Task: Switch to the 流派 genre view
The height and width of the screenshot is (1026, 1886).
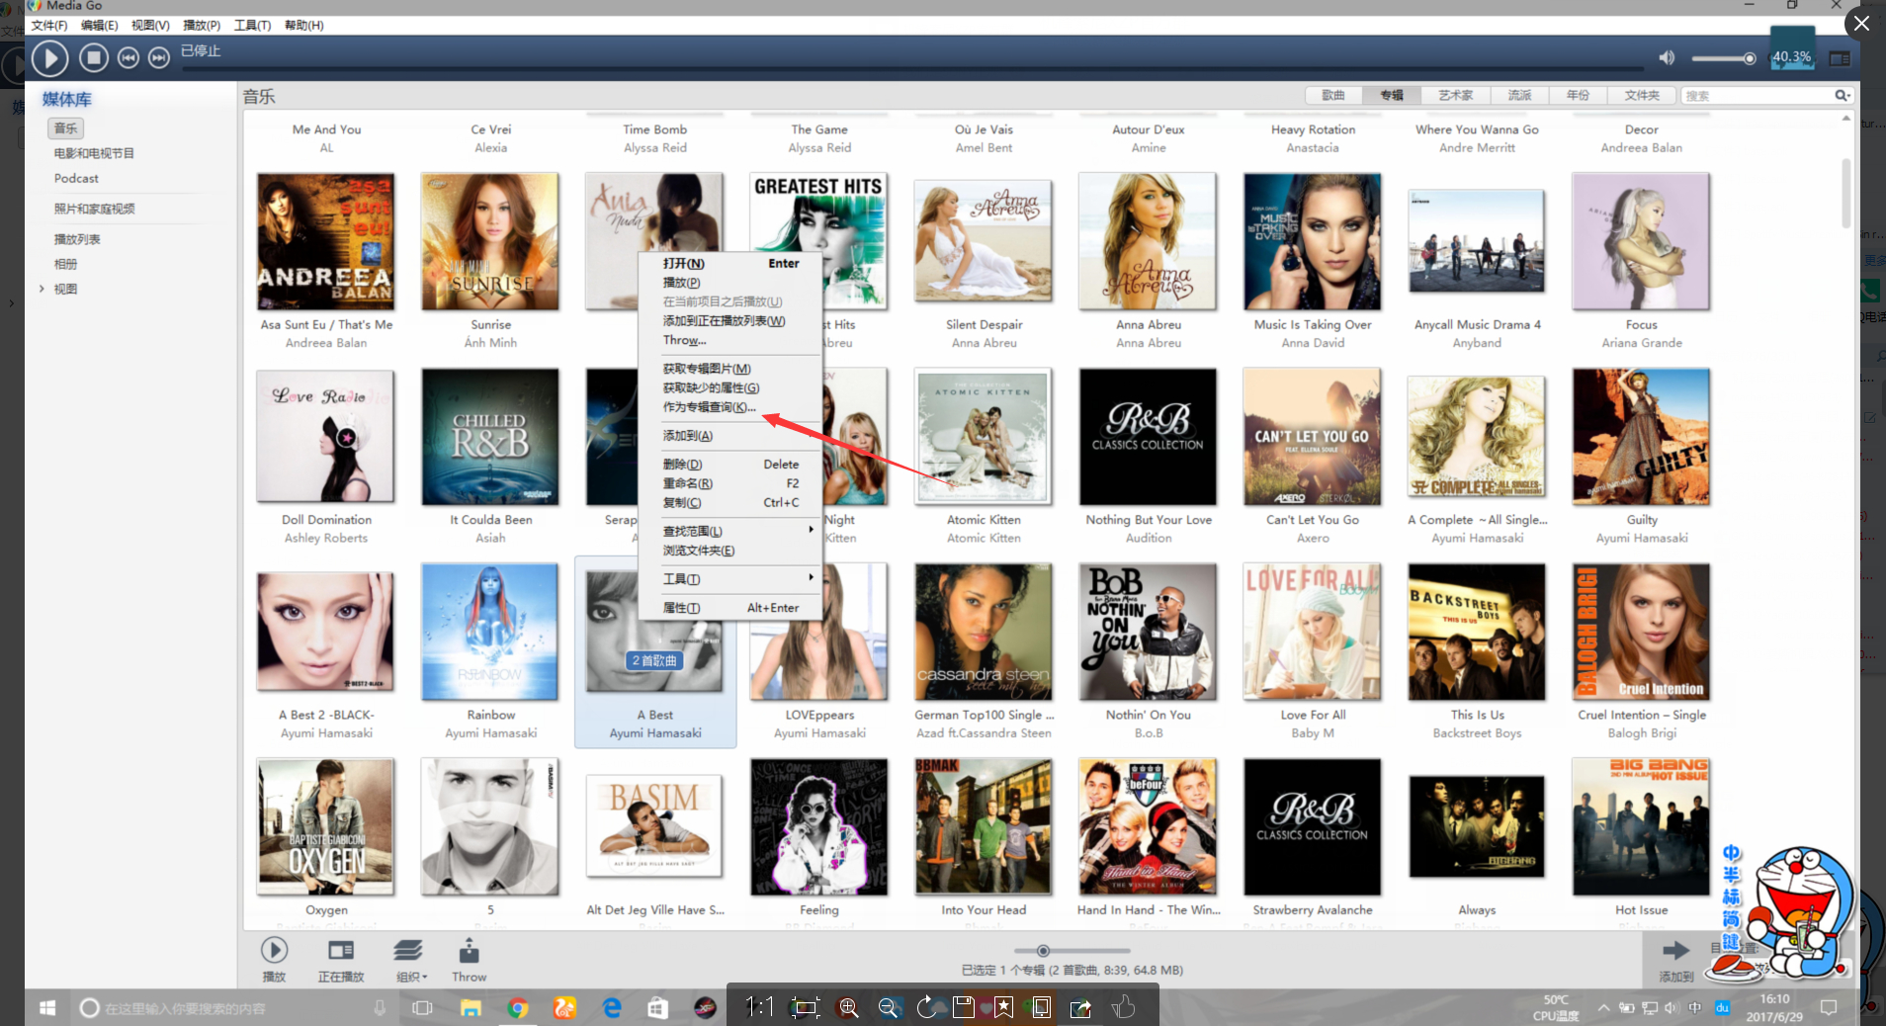Action: [x=1519, y=96]
